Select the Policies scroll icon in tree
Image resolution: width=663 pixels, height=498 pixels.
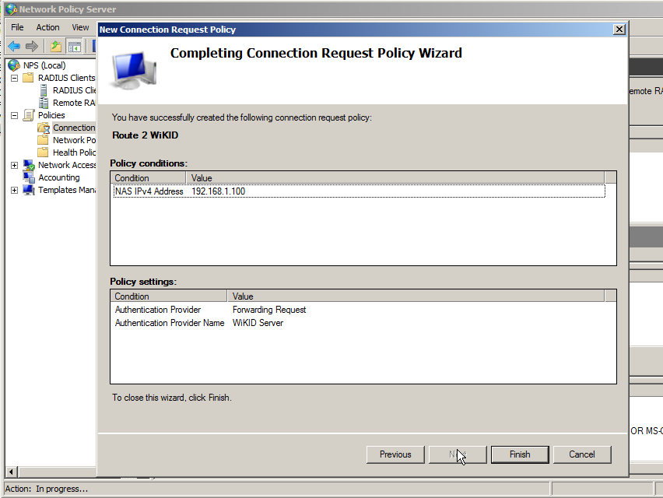29,115
